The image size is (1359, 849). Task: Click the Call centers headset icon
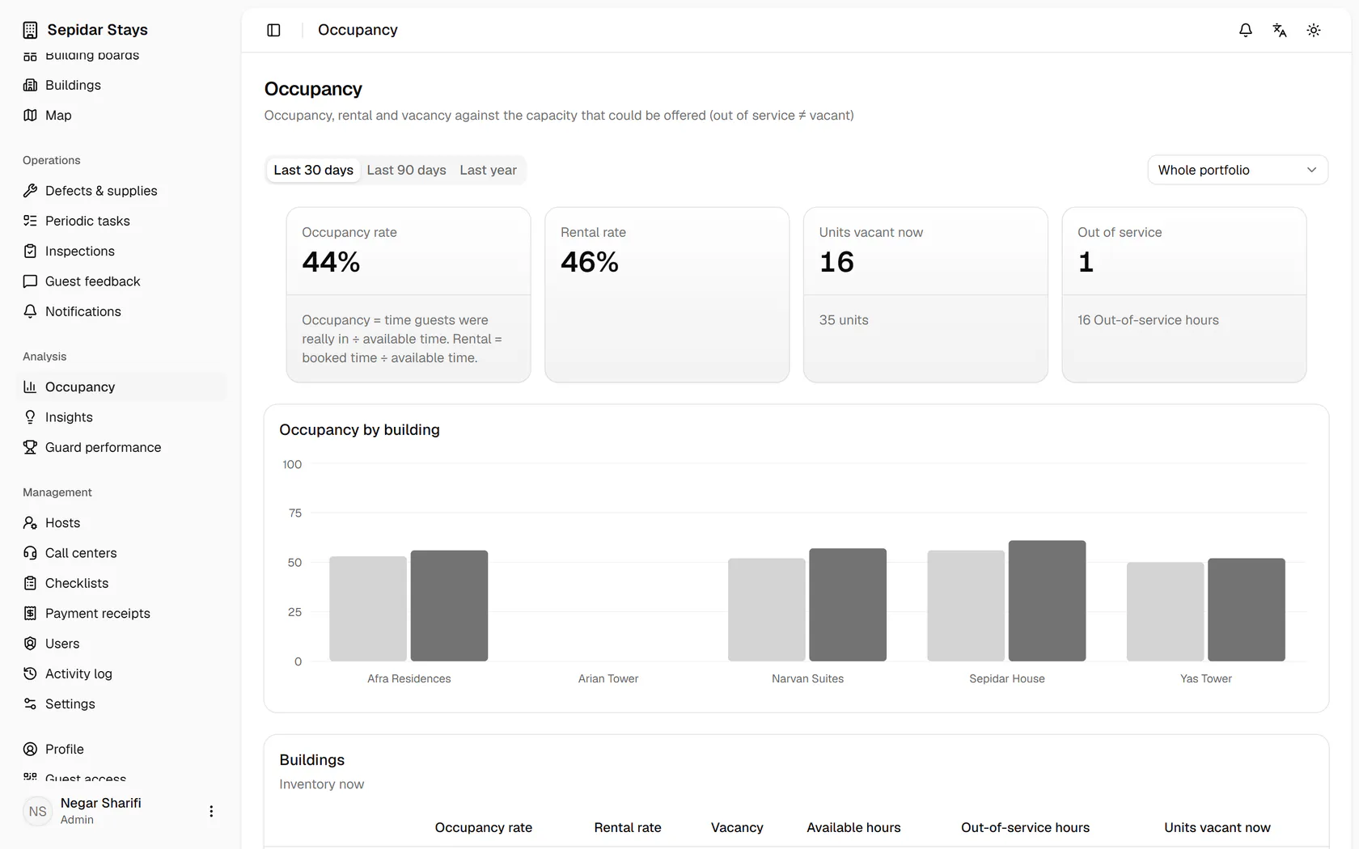click(30, 553)
